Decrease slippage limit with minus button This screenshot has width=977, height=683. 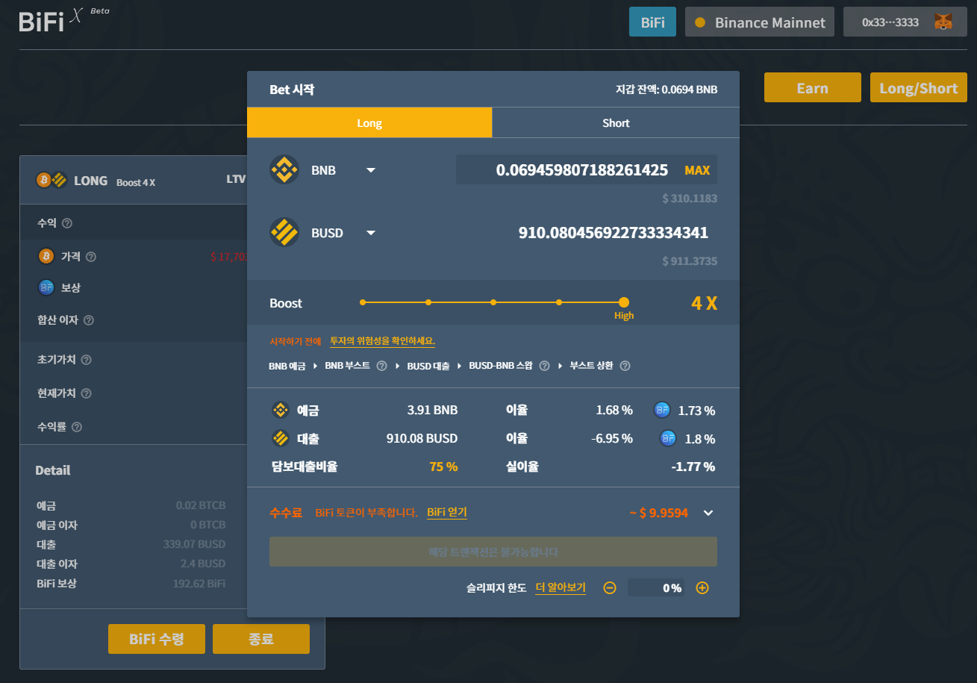point(610,588)
